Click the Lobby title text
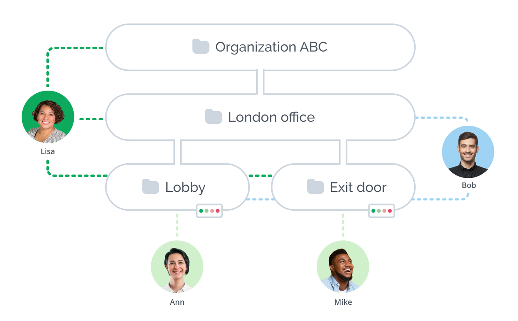 [185, 187]
